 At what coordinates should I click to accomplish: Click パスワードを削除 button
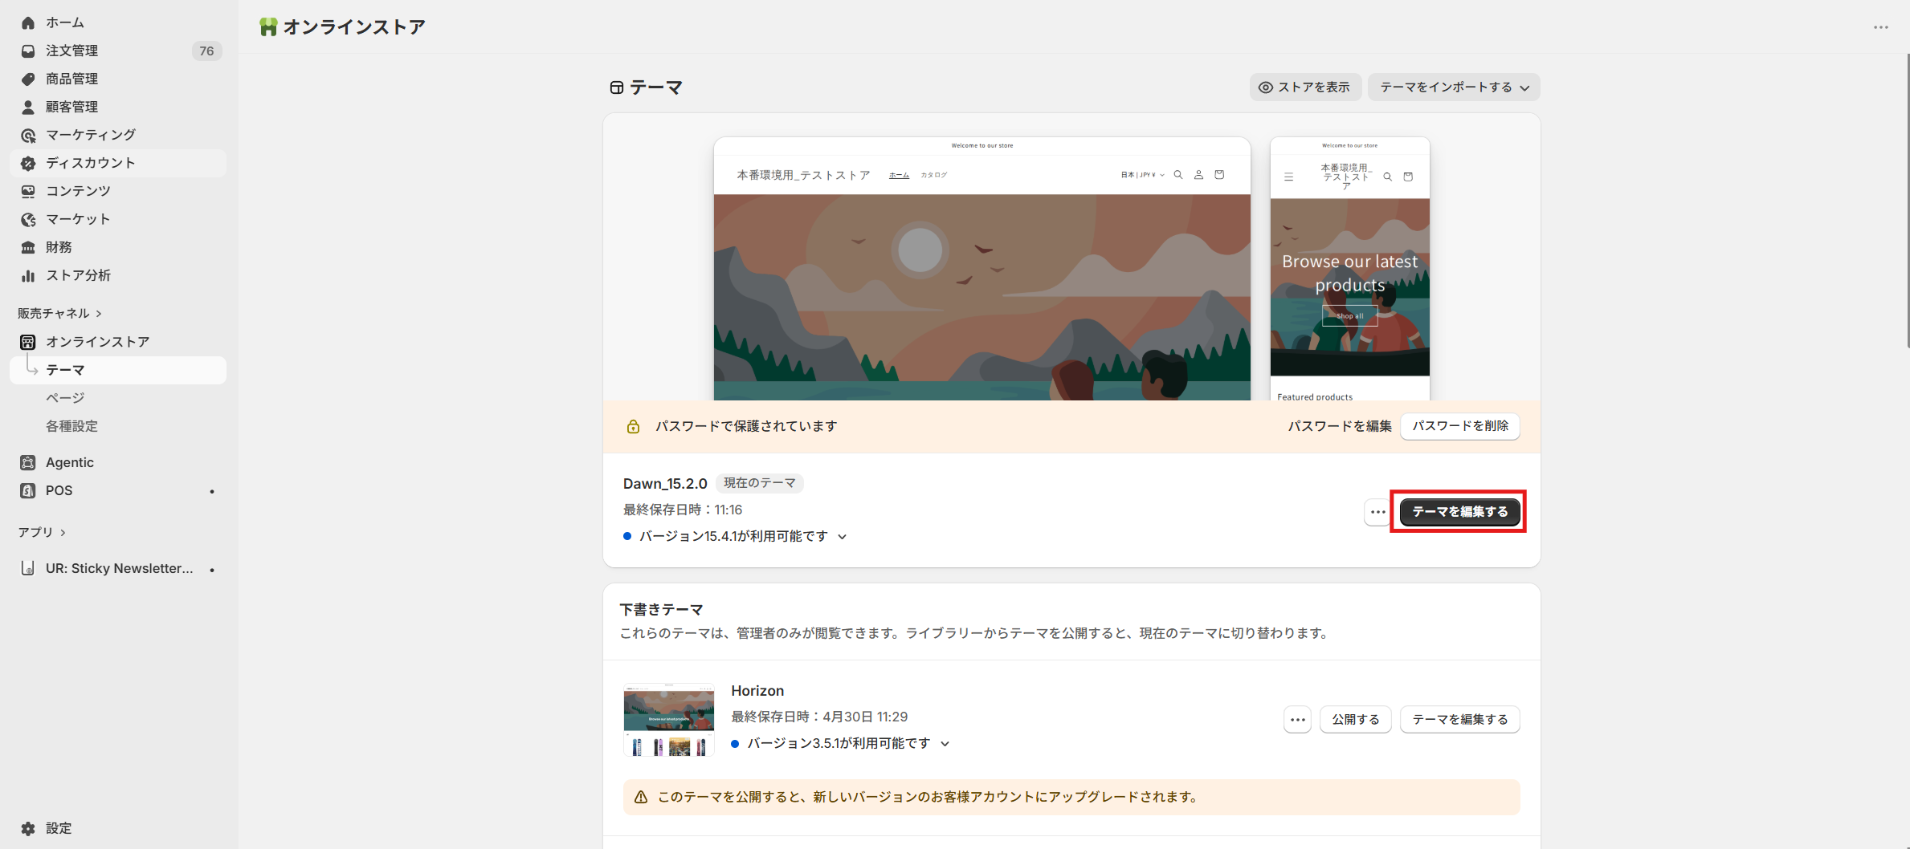1460,426
